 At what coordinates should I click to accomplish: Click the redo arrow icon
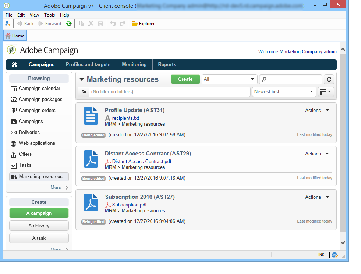click(x=123, y=24)
